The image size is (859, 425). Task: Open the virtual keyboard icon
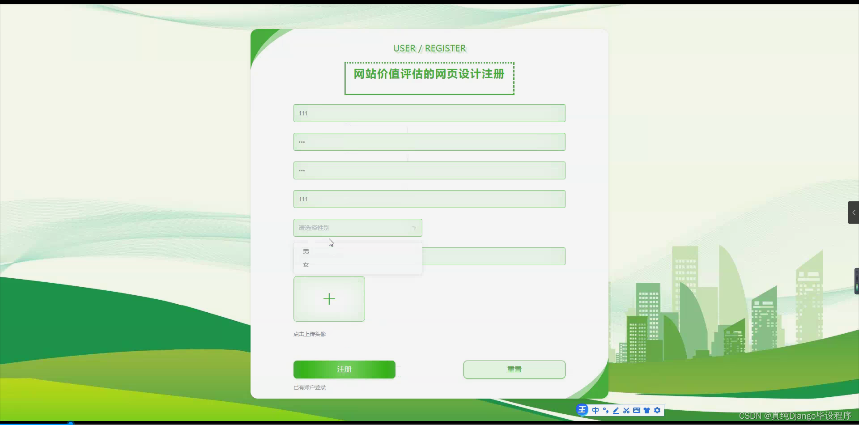(637, 410)
